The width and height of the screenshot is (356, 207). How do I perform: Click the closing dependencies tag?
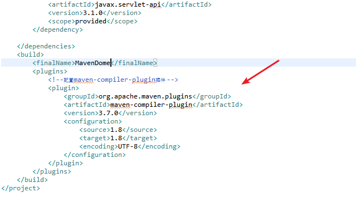pos(46,47)
